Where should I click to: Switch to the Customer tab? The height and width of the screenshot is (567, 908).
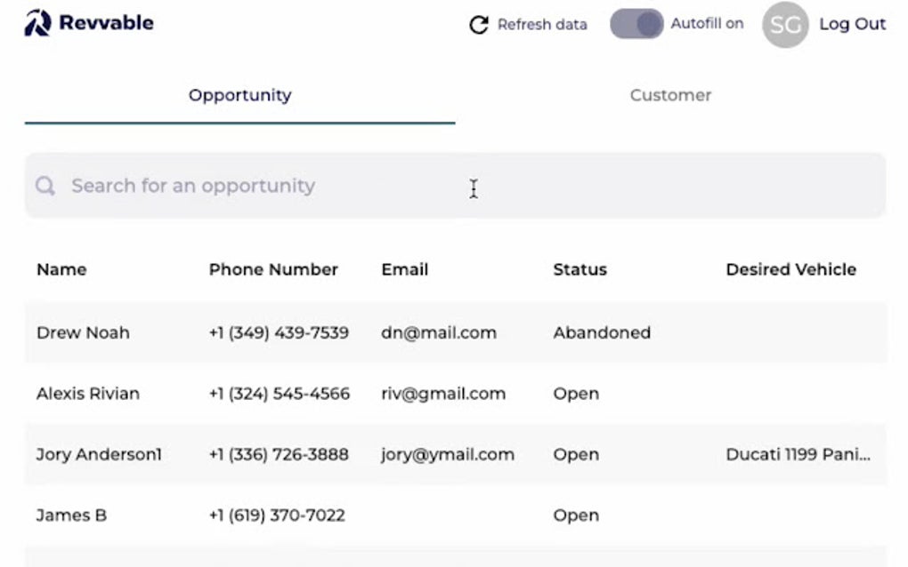coord(670,95)
